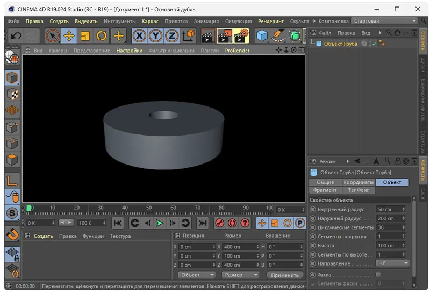Click the timeline at frame 50
The image size is (430, 292).
click(x=149, y=209)
